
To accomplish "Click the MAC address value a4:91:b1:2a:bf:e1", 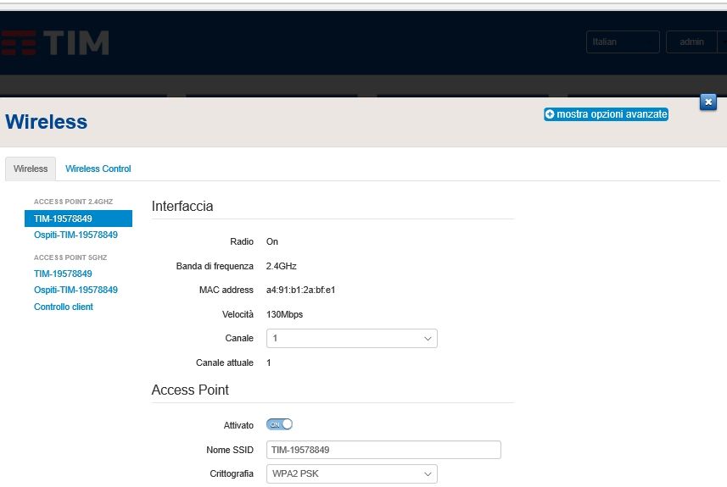I will (301, 290).
